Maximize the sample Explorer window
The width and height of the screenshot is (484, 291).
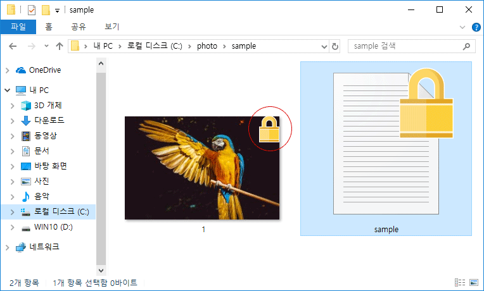[x=440, y=10]
